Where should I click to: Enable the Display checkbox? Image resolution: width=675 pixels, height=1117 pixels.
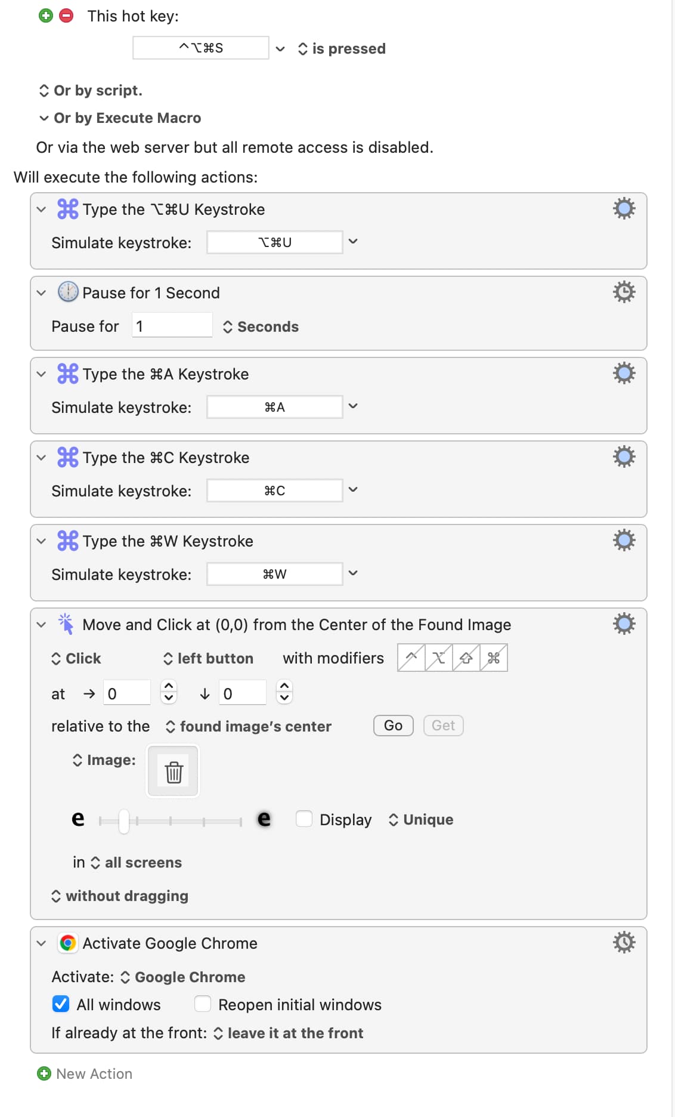pyautogui.click(x=304, y=819)
